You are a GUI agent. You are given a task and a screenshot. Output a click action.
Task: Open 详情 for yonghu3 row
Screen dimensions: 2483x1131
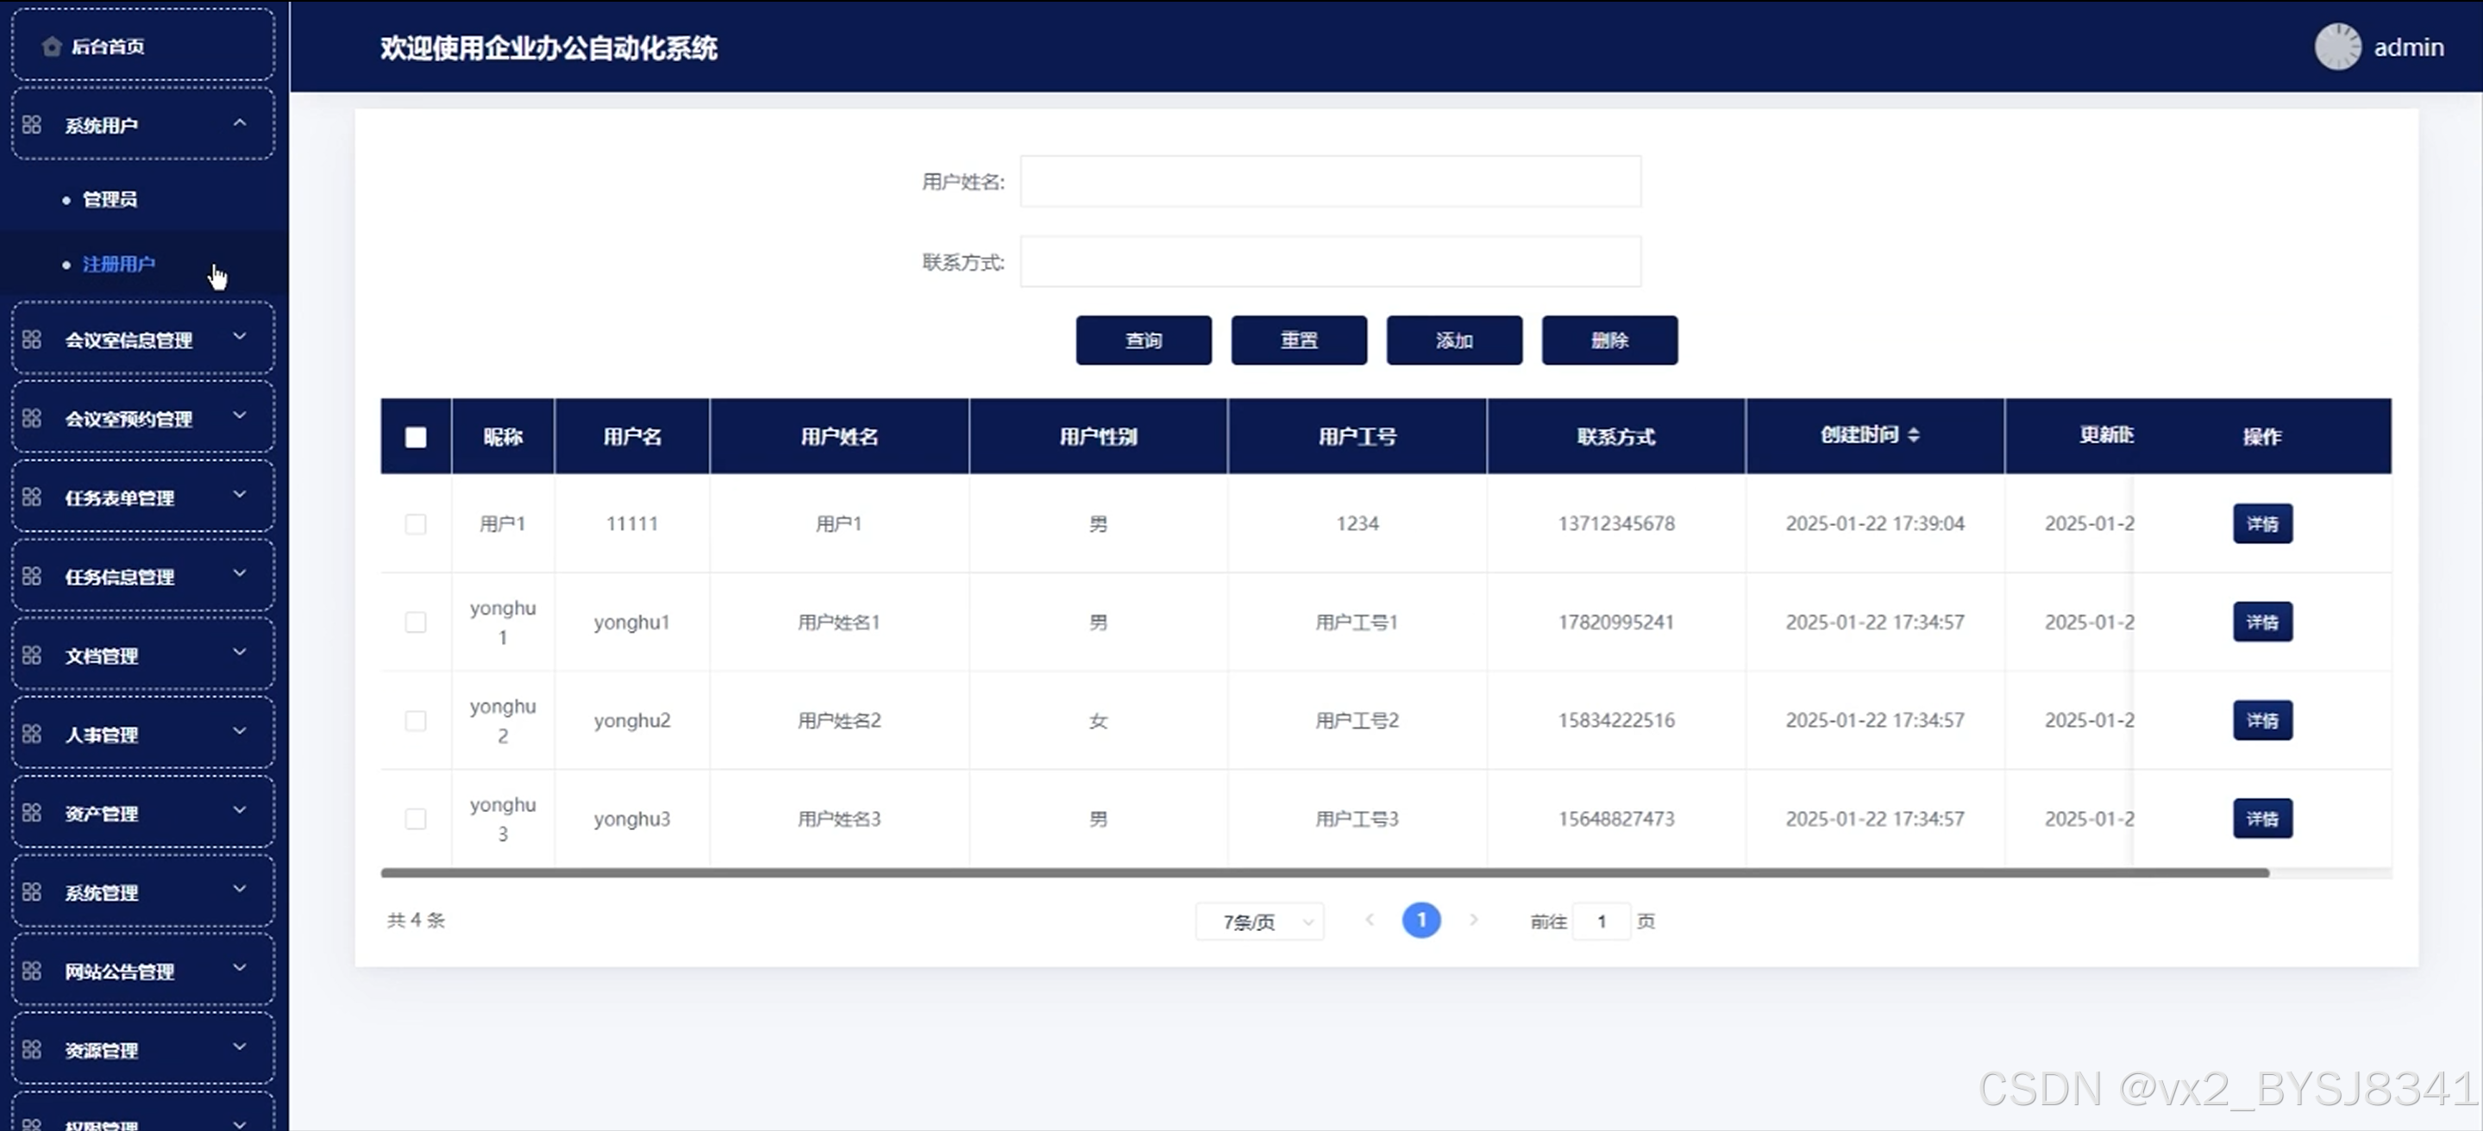pos(2261,819)
